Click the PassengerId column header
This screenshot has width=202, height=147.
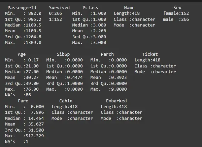click(x=23, y=7)
